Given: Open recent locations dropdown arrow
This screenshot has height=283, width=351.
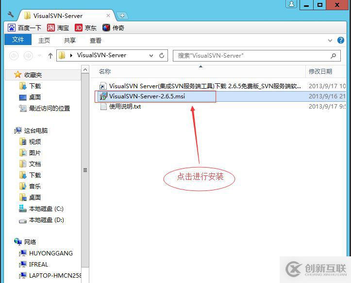Looking at the screenshot, I should pyautogui.click(x=40, y=55).
